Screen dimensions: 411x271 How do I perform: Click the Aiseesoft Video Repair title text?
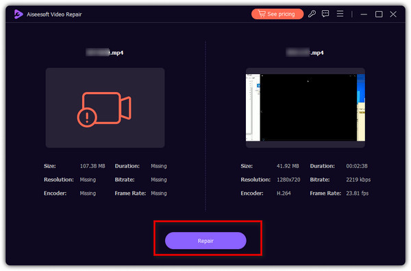pyautogui.click(x=54, y=14)
